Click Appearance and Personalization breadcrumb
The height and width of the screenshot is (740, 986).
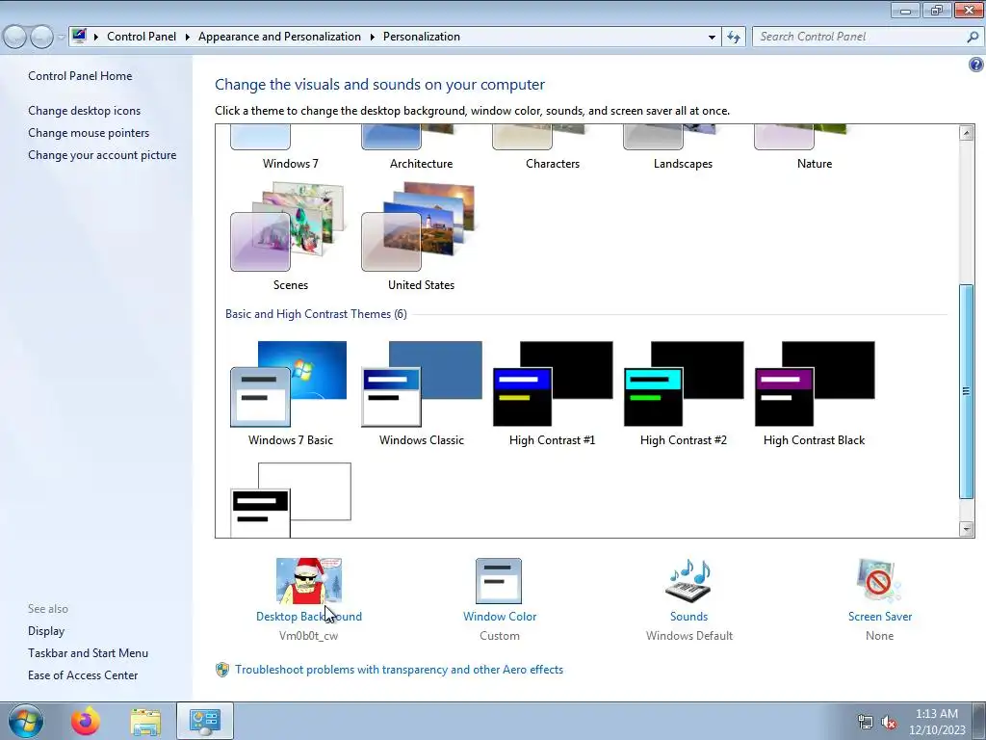click(x=280, y=37)
